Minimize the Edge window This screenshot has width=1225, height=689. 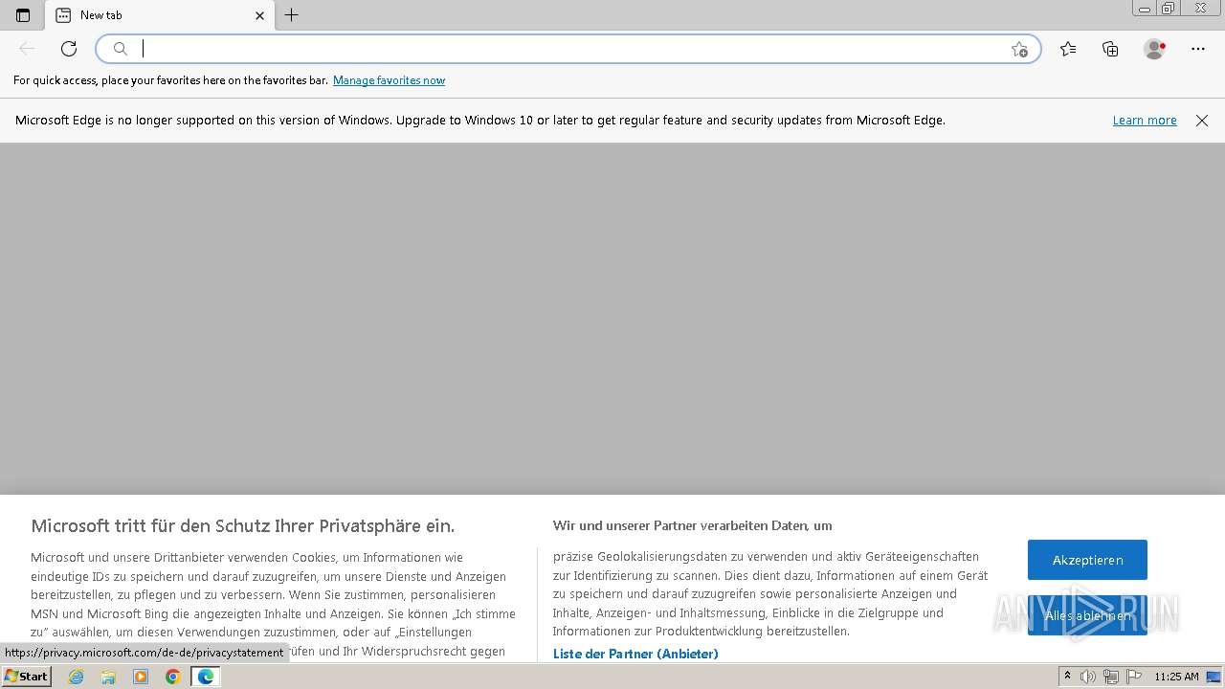[1145, 9]
